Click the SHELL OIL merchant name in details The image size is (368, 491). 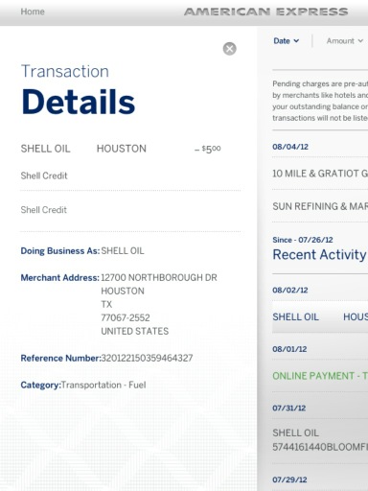coord(45,149)
